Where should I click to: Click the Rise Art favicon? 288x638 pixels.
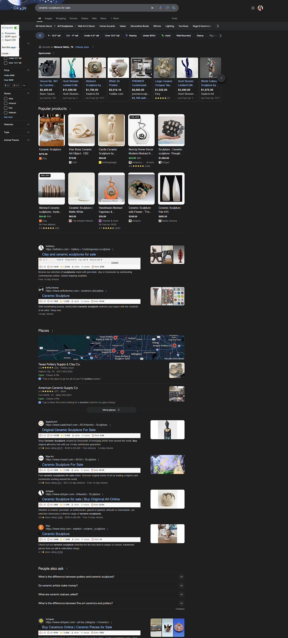[x=41, y=458]
